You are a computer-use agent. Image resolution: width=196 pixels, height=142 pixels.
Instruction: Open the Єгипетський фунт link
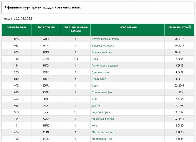103,92
